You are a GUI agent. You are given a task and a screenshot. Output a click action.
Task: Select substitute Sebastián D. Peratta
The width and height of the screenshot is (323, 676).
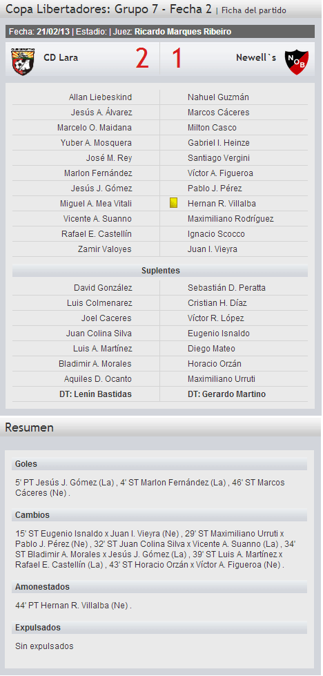pos(226,287)
